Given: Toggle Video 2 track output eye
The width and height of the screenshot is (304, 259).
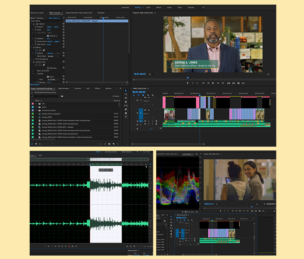Looking at the screenshot, I should click(149, 98).
